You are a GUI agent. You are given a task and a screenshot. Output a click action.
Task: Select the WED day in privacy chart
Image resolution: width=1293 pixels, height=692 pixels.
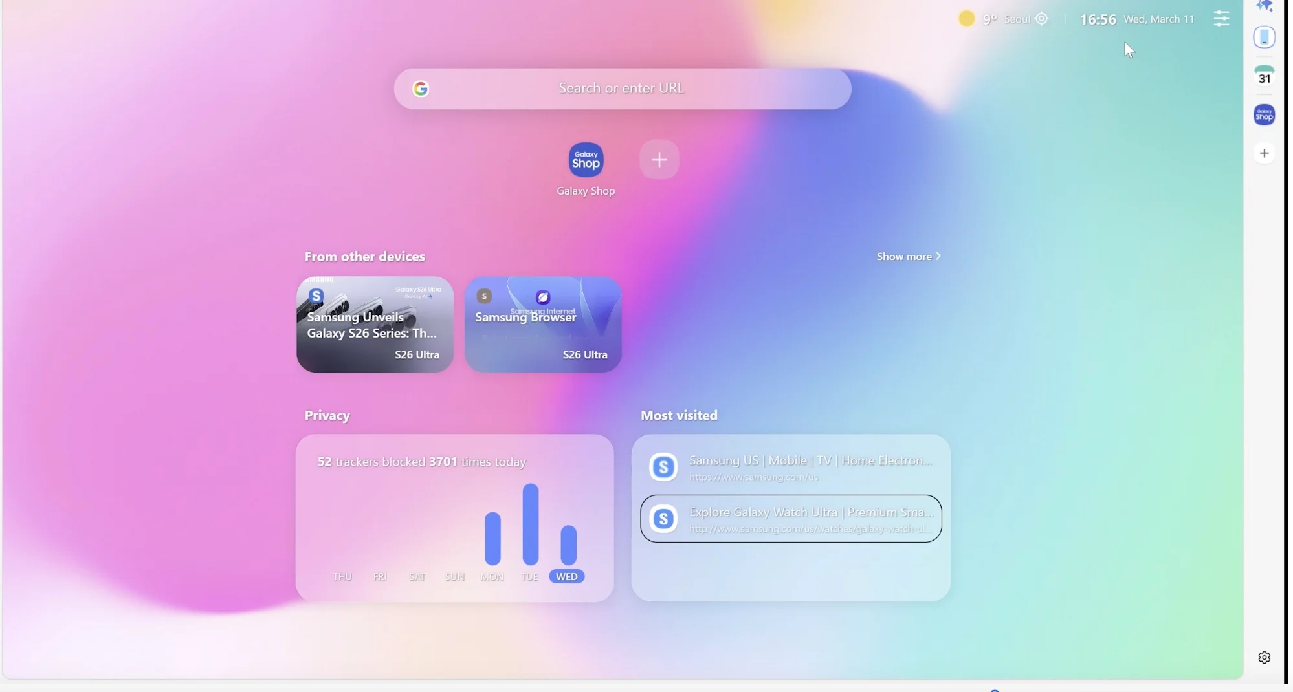click(x=567, y=576)
